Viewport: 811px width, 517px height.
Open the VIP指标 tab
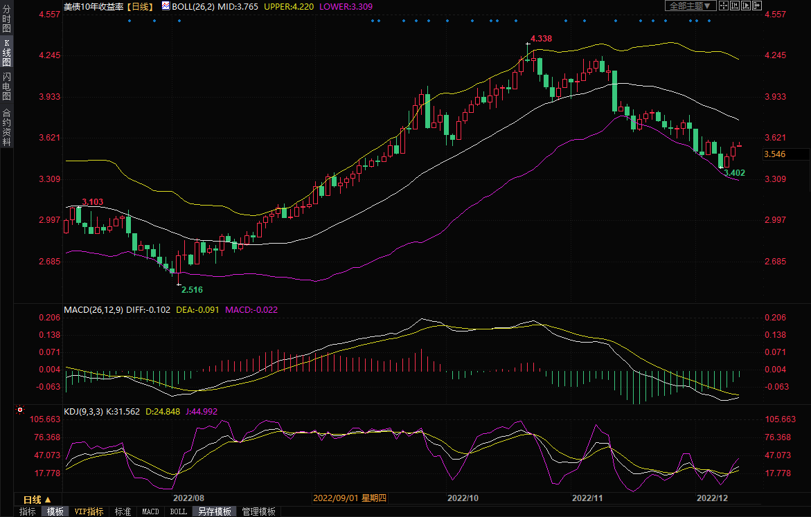point(89,511)
